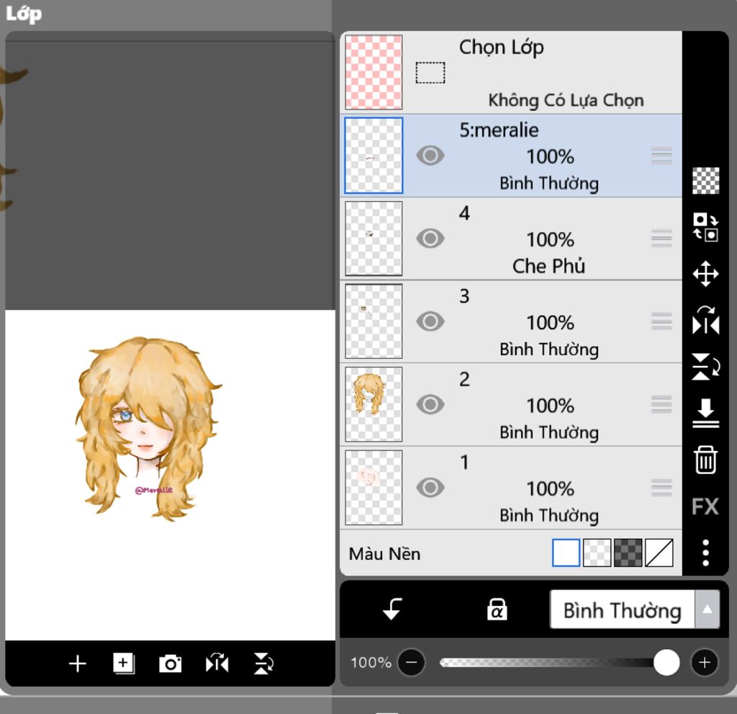The image size is (737, 714).
Task: Add a new layer with plus icon
Action: [78, 664]
